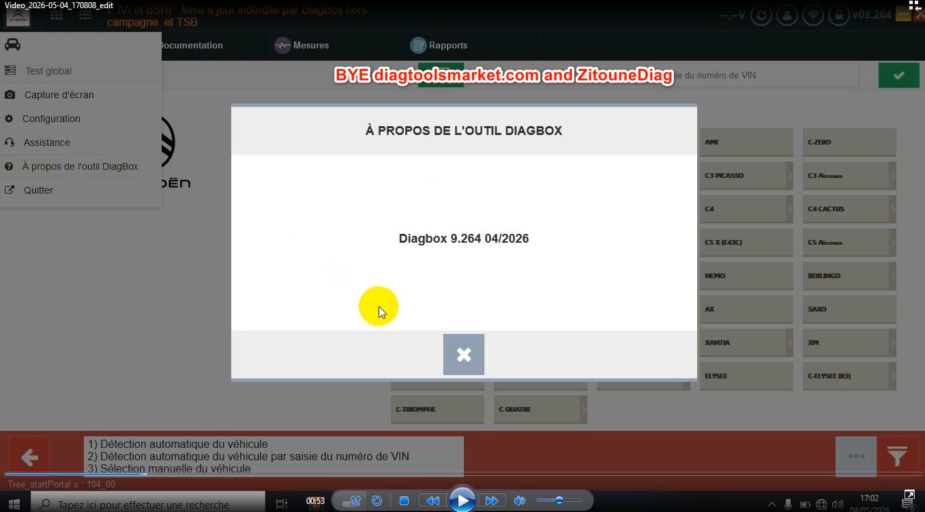Expand the XANTIA model arrow
The image size is (925, 512).
click(790, 343)
